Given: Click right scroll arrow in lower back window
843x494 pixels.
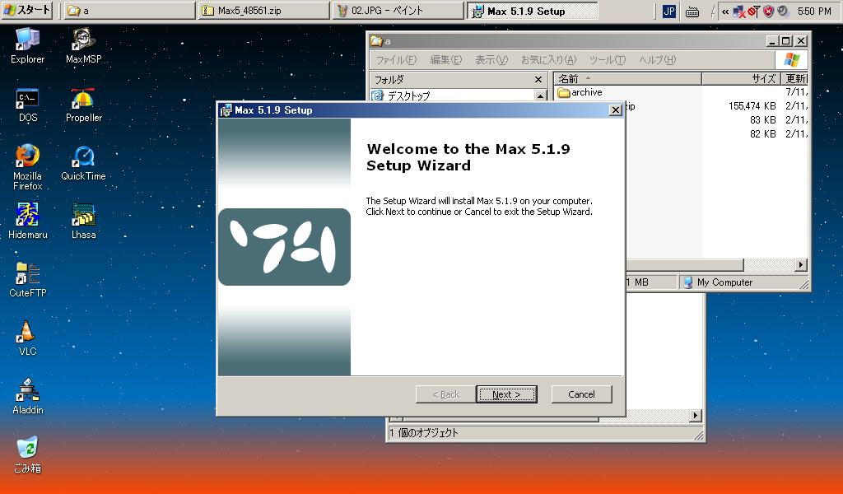Looking at the screenshot, I should 696,416.
